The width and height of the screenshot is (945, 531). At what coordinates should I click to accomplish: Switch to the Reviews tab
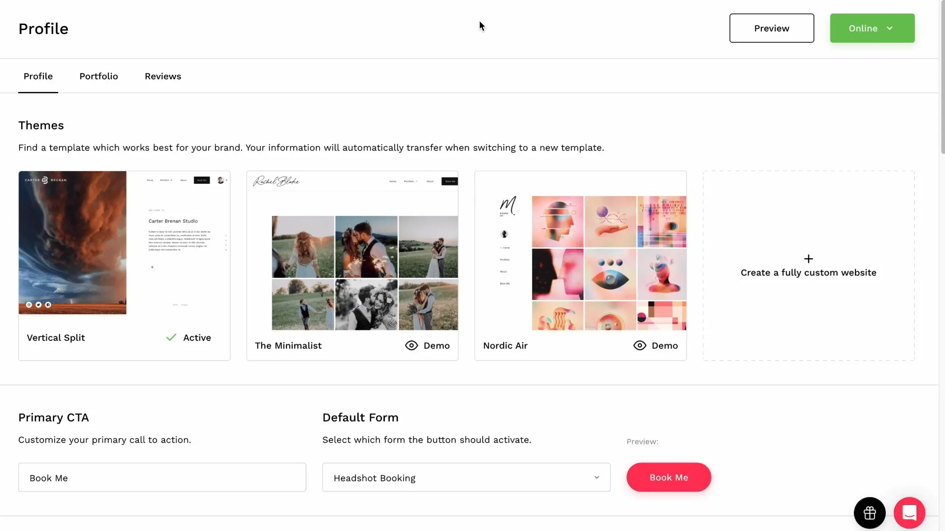click(x=163, y=76)
